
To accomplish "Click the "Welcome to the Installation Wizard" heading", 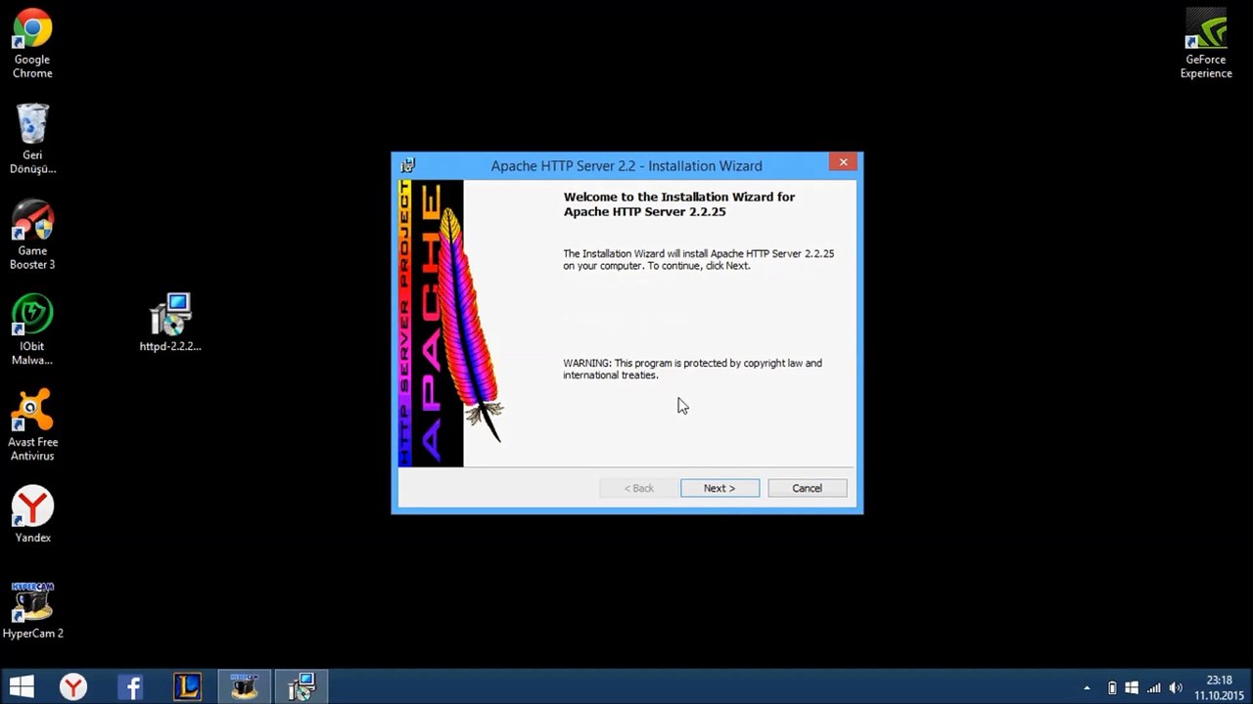I will click(x=679, y=203).
